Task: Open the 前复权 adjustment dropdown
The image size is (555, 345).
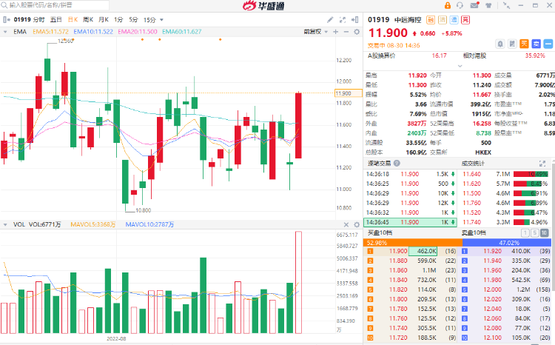Action: click(314, 32)
